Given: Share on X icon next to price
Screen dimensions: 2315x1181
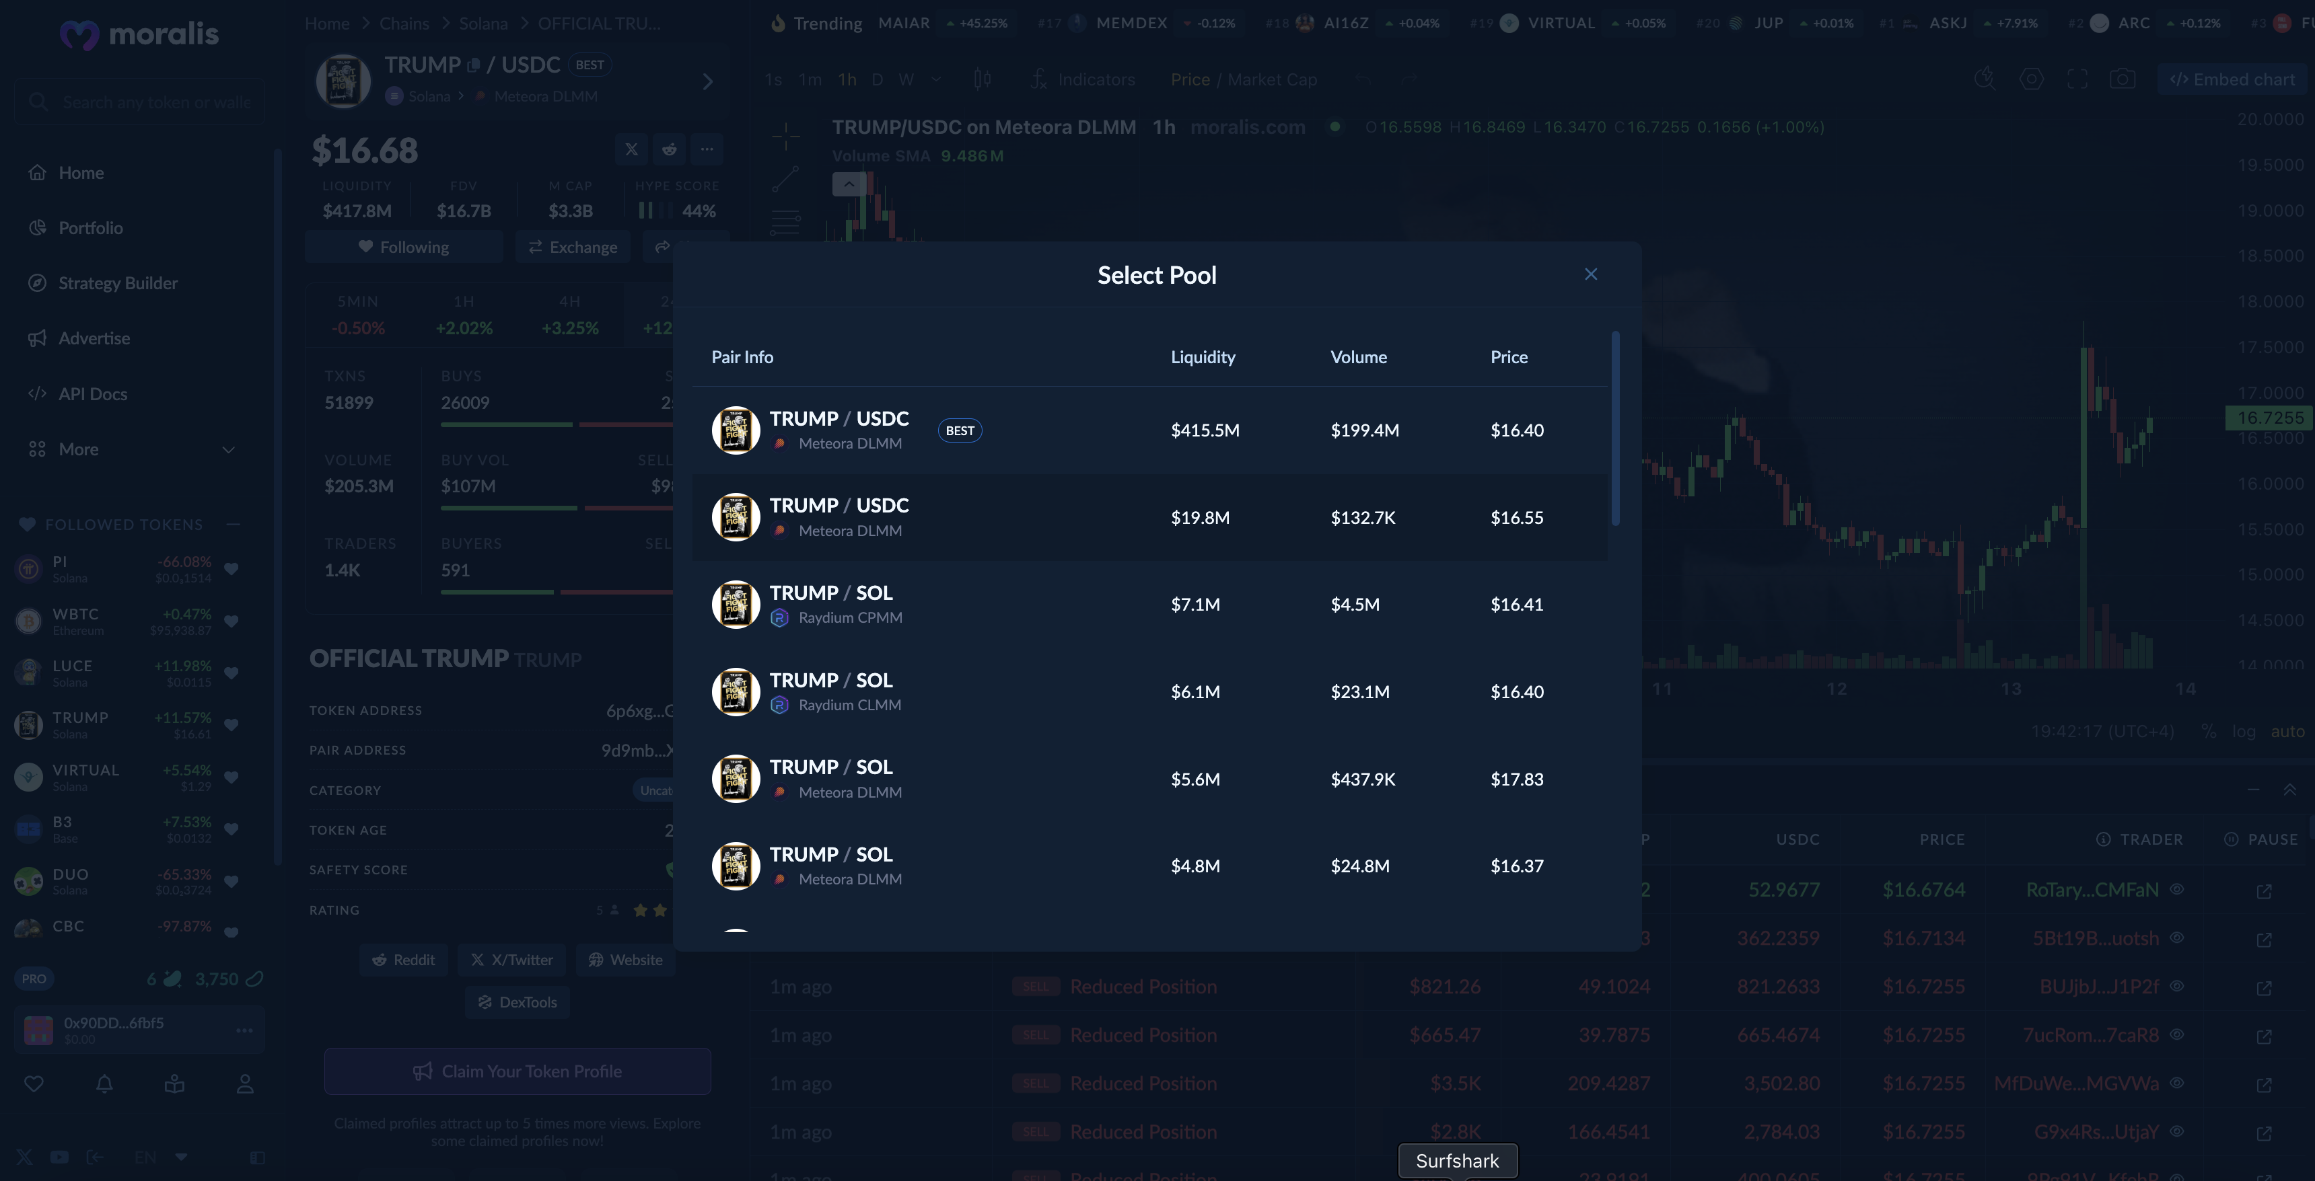Looking at the screenshot, I should coord(632,149).
